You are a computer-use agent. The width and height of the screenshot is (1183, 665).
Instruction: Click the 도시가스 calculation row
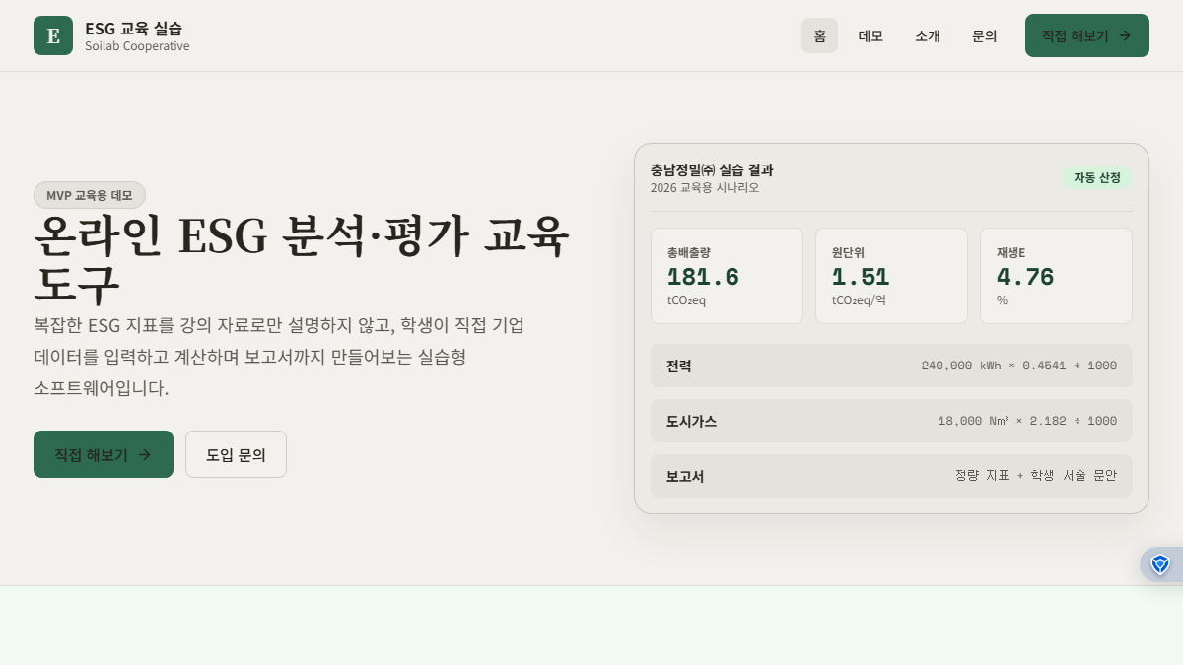[891, 421]
